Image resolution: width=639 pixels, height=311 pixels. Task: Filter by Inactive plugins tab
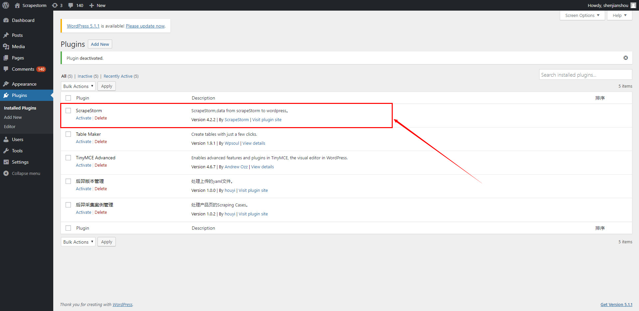click(x=88, y=76)
